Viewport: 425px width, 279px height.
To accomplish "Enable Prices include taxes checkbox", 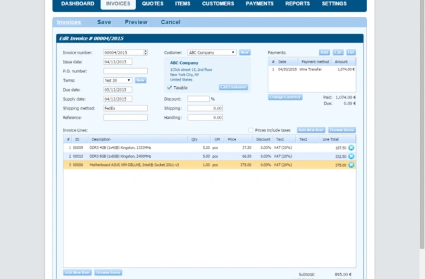I will (250, 130).
